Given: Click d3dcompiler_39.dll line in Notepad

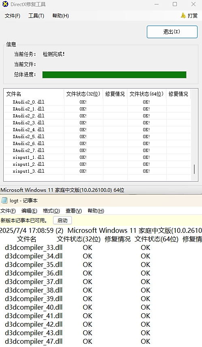Looking at the screenshot, I should coord(34,299).
